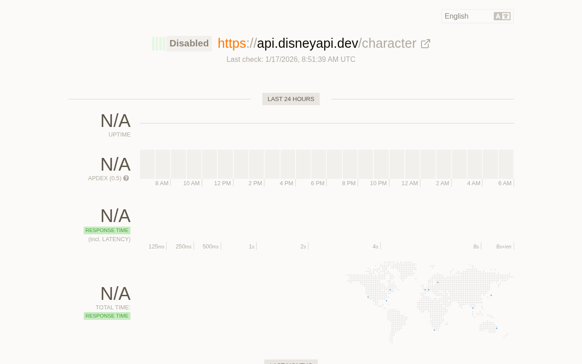Viewport: 582px width, 364px height.
Task: Click the 12 PM label on the Apdex timeline
Action: coord(222,183)
